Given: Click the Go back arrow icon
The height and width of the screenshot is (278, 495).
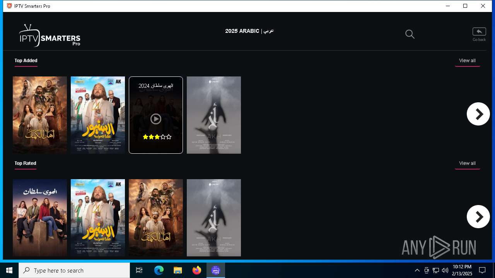Looking at the screenshot, I should point(479,32).
